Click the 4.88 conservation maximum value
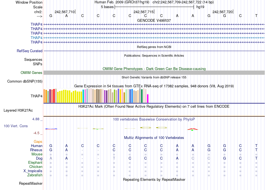 click(x=36, y=119)
